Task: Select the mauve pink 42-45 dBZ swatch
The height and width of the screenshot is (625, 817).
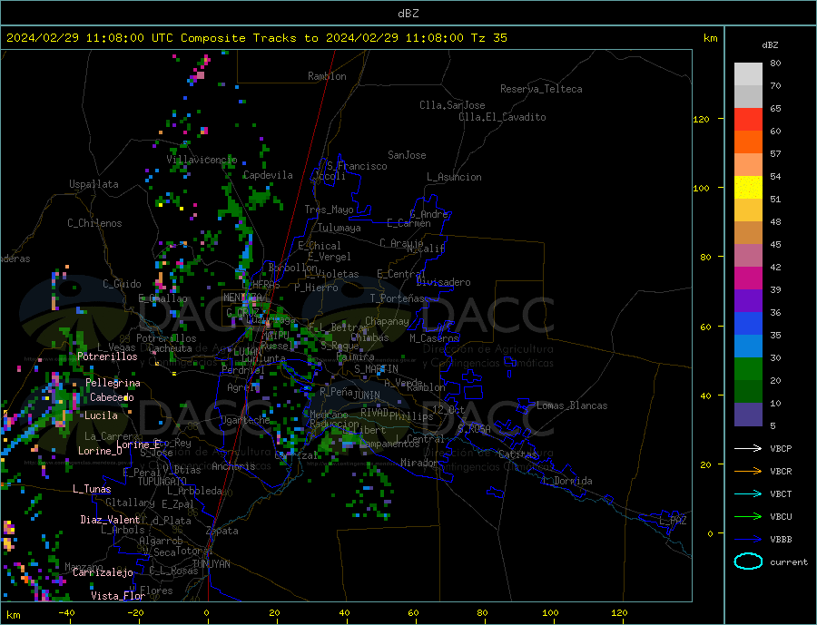Action: pyautogui.click(x=748, y=256)
